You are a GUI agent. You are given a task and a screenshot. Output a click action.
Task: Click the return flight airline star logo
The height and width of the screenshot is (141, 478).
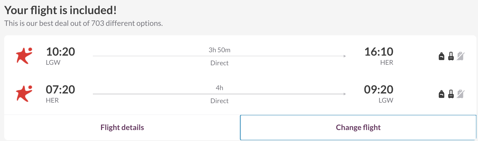[x=24, y=93]
